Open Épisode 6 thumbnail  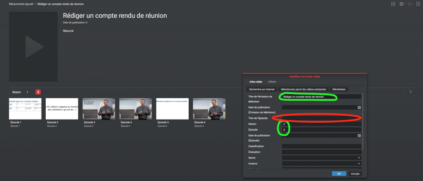click(x=209, y=109)
